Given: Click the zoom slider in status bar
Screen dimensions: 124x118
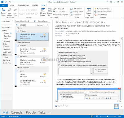Looking at the screenshot, I should pyautogui.click(x=108, y=116).
